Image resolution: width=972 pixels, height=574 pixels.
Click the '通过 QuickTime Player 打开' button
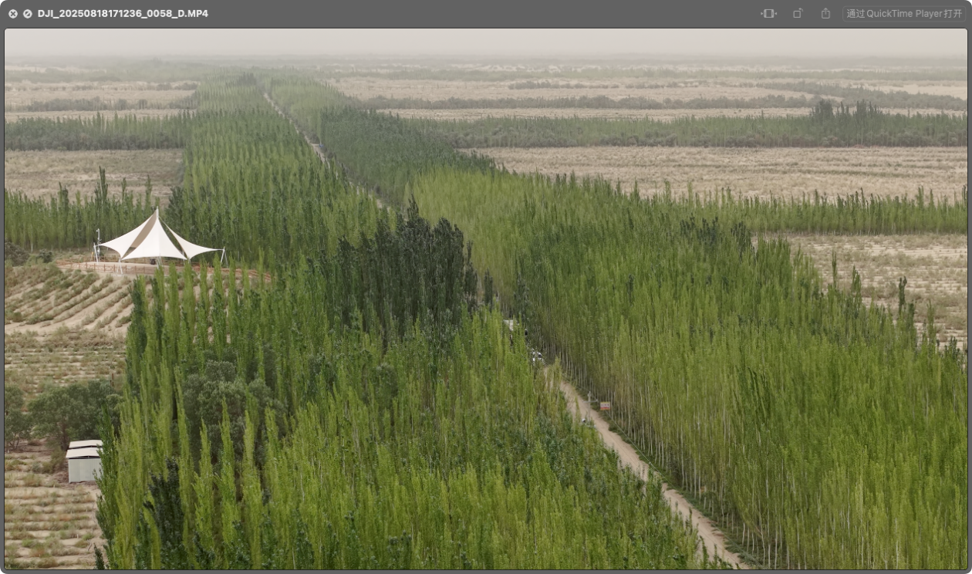[x=903, y=14]
